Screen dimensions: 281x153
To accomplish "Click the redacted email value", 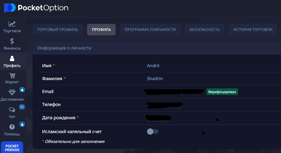I will 174,91.
